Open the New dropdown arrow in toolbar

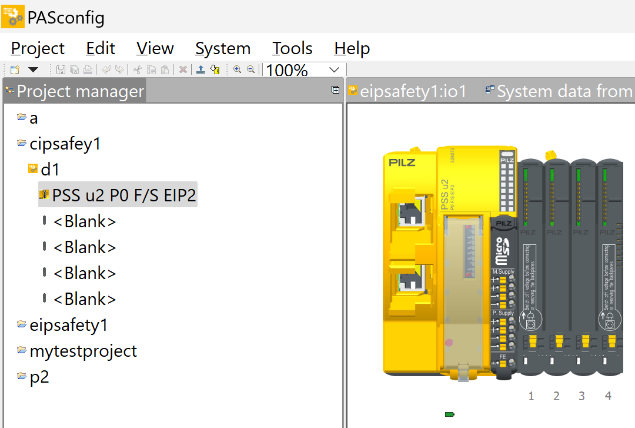pos(33,70)
